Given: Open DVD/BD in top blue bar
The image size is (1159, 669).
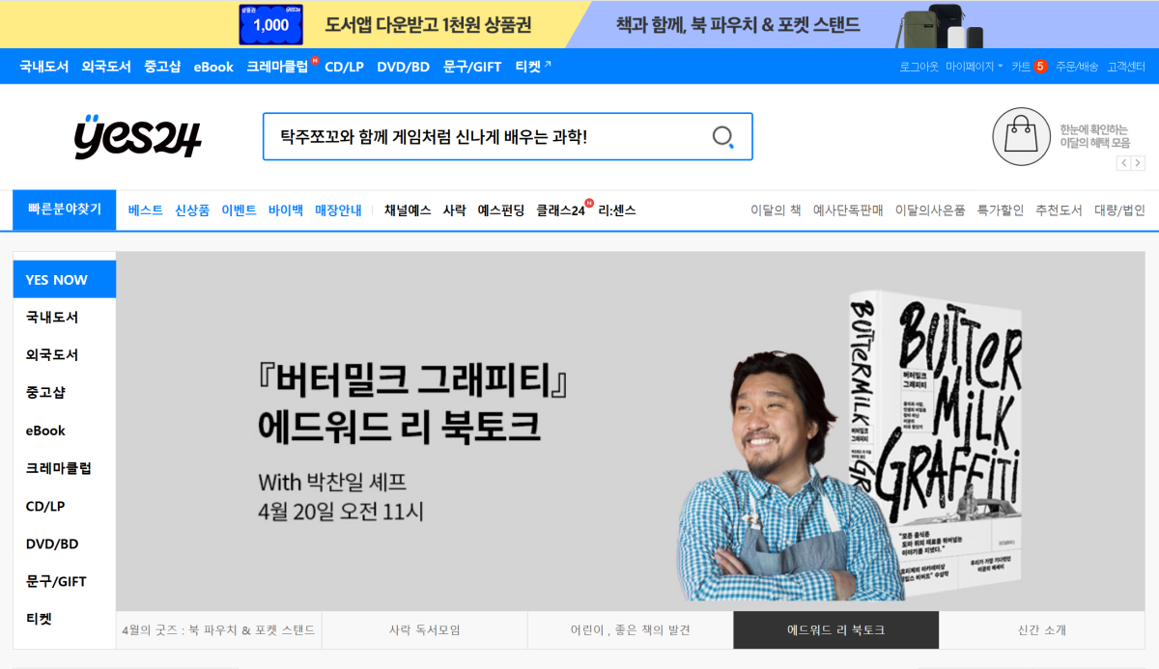Looking at the screenshot, I should coord(403,67).
